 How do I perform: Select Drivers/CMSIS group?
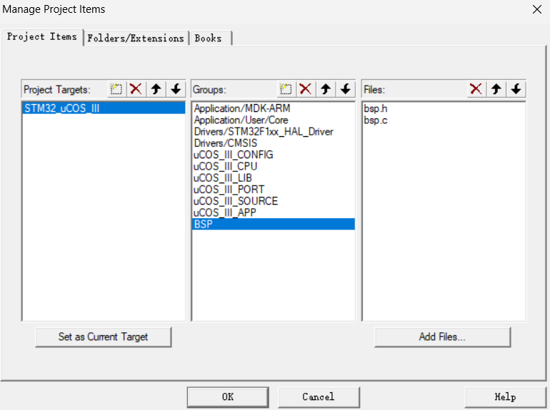click(x=274, y=143)
